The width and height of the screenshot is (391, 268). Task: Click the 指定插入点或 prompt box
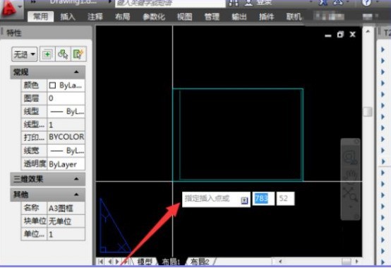(x=216, y=199)
